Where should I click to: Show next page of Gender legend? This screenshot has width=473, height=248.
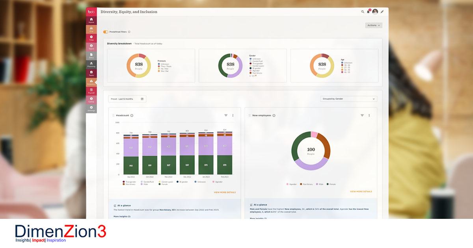(x=256, y=76)
